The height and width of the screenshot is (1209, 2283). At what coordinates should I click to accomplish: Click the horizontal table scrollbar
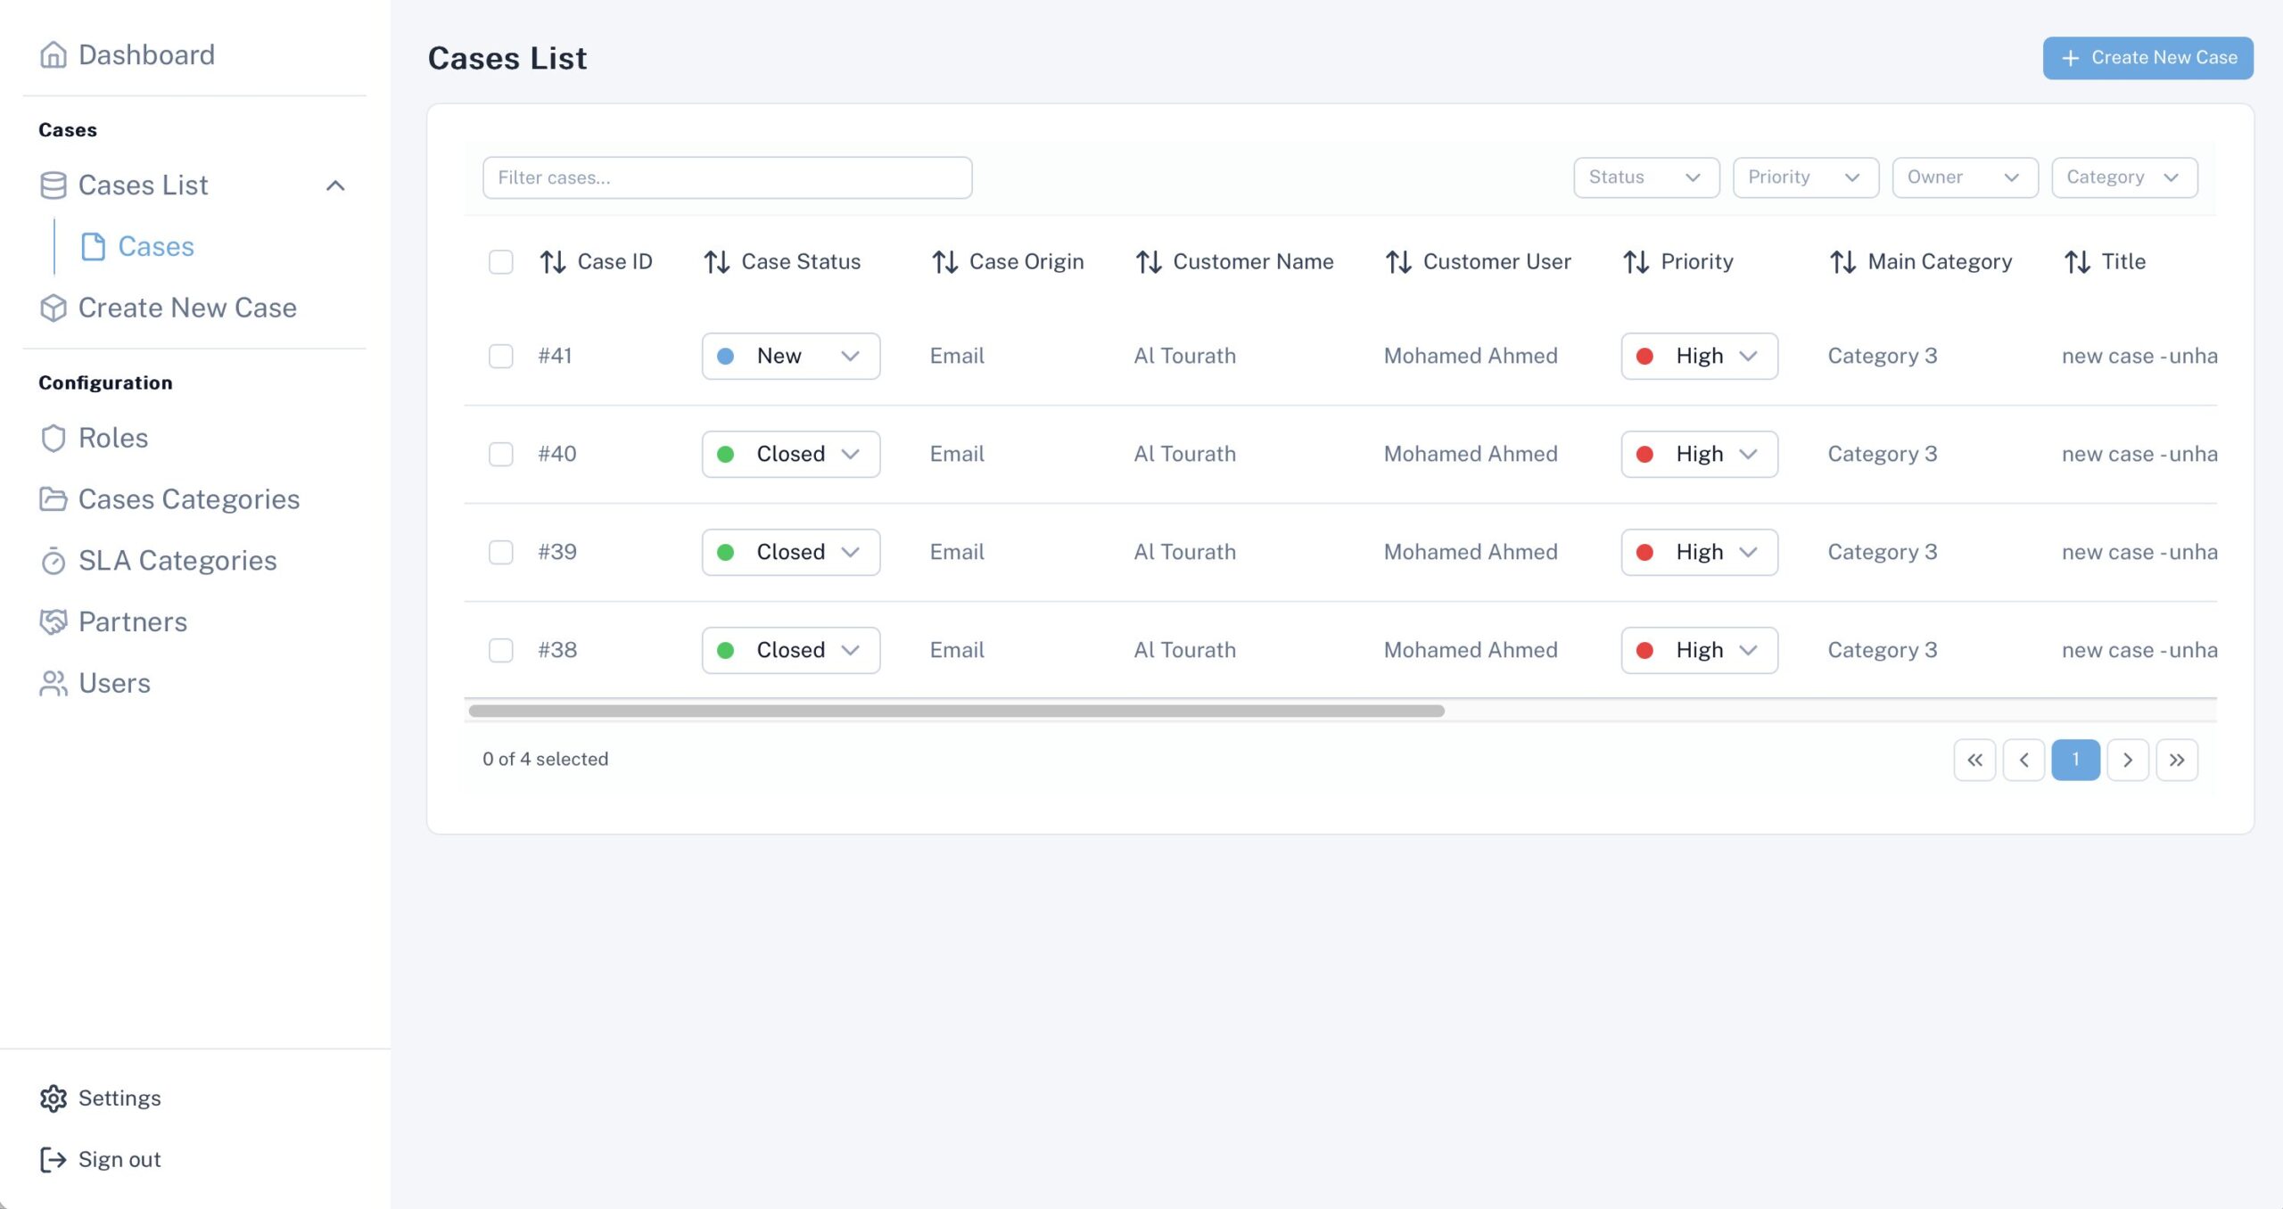coord(956,711)
